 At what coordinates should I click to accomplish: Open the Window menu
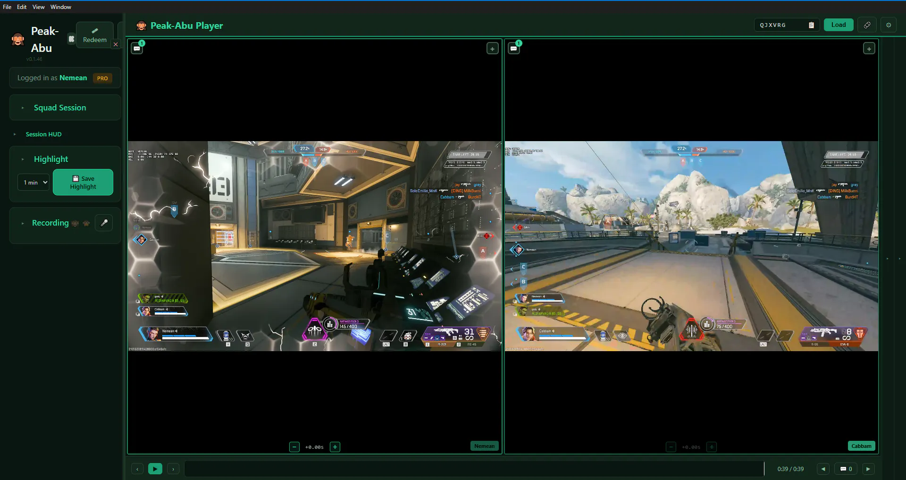61,7
